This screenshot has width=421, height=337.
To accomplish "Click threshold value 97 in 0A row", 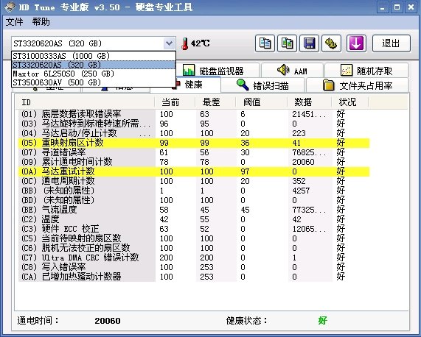I will 245,171.
